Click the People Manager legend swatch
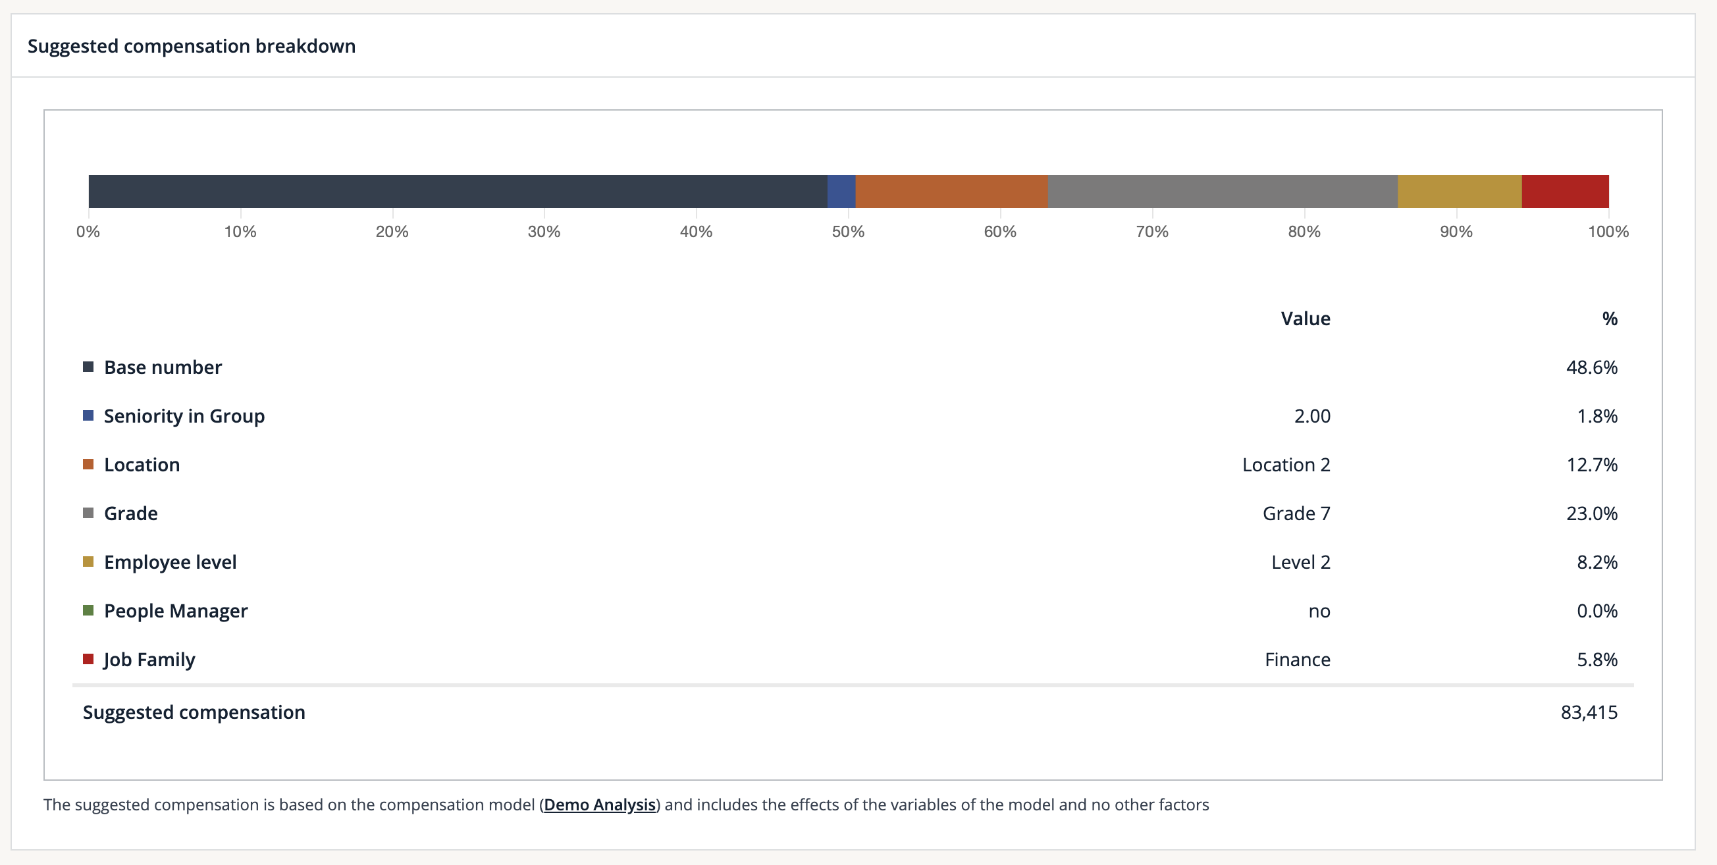Image resolution: width=1717 pixels, height=865 pixels. coord(88,610)
